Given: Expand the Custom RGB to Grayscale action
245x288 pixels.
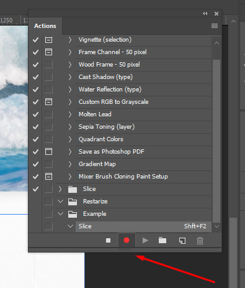Looking at the screenshot, I should (70, 102).
